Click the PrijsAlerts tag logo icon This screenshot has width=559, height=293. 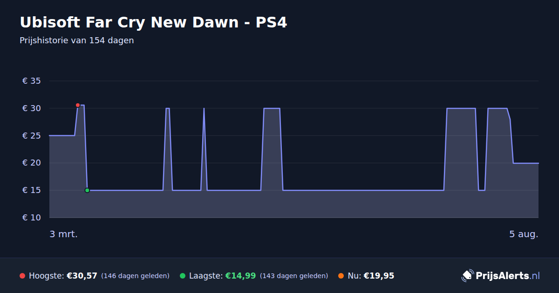[467, 276]
